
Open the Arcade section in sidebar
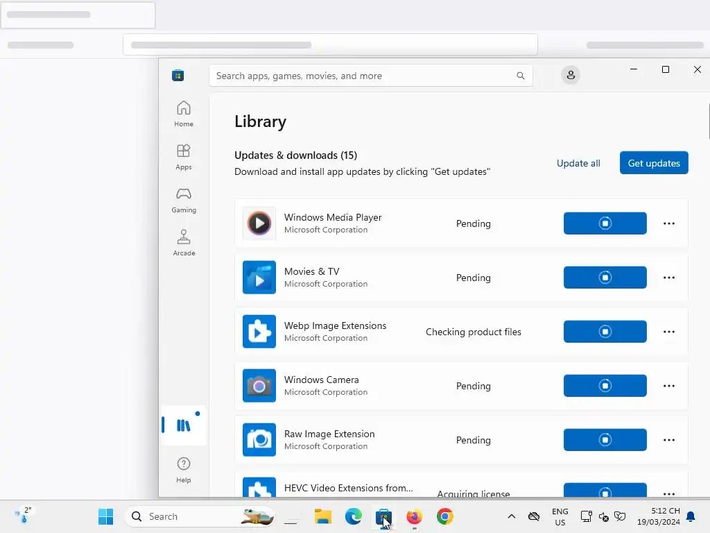coord(183,243)
